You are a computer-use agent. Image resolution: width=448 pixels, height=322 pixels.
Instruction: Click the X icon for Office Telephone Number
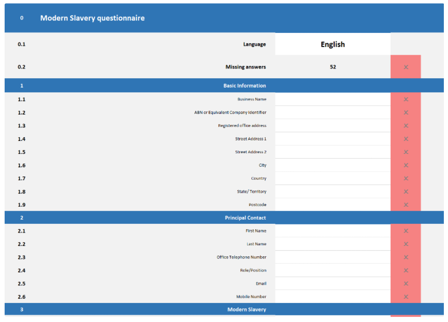click(406, 257)
